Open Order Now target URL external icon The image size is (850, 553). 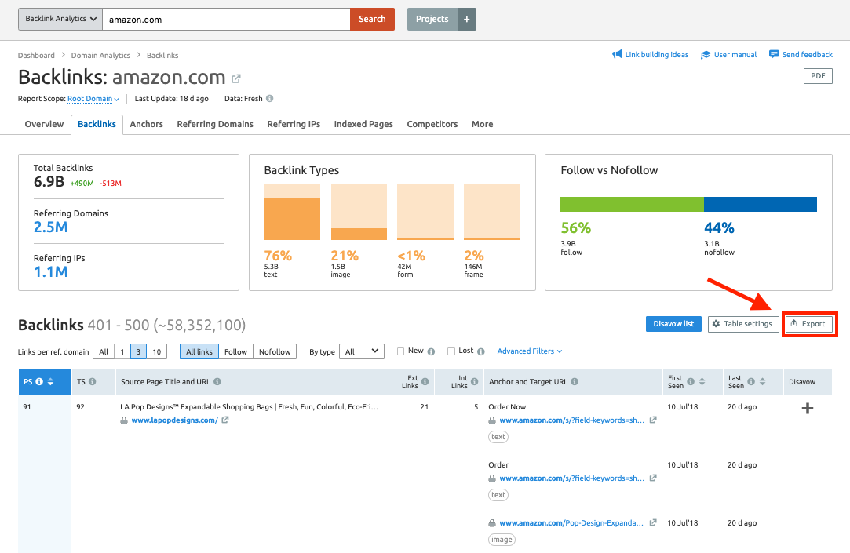(653, 420)
